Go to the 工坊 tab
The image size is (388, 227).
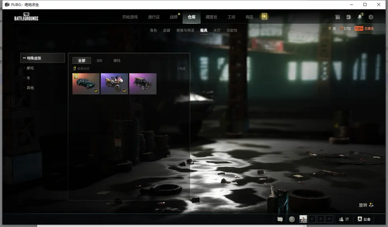point(232,17)
